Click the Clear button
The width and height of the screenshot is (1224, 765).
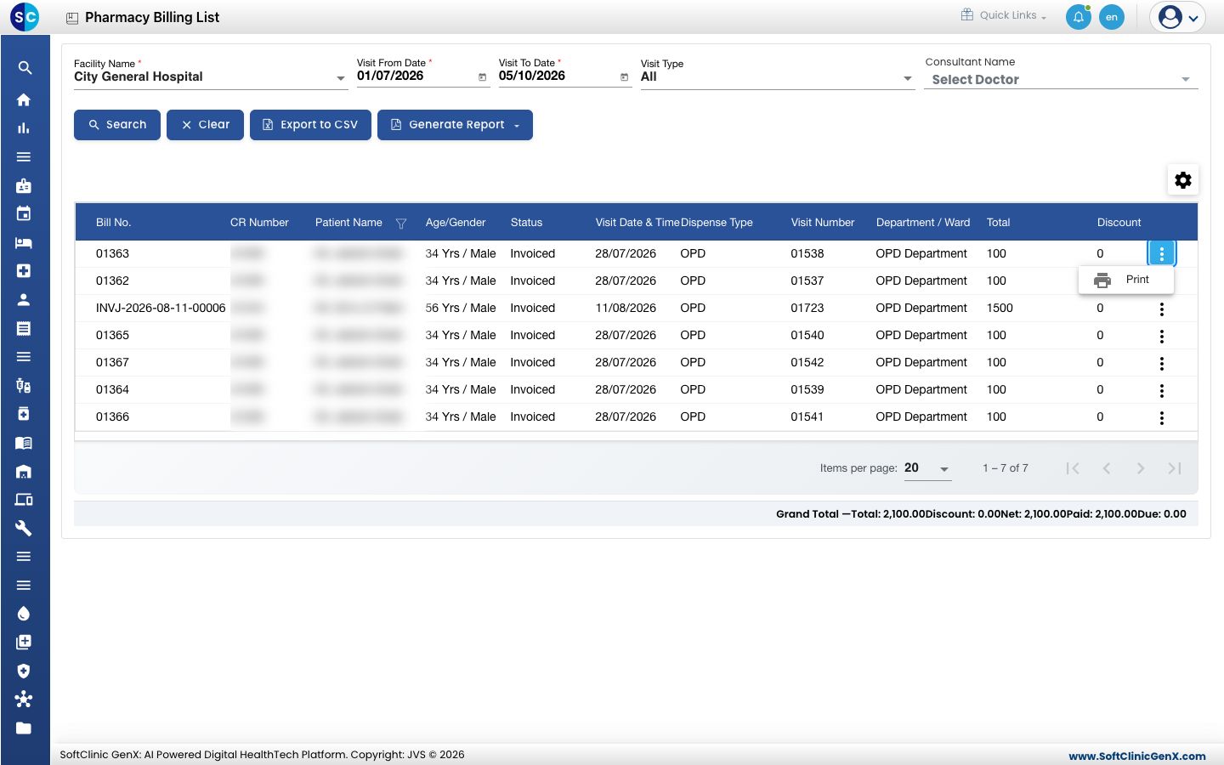pyautogui.click(x=205, y=125)
